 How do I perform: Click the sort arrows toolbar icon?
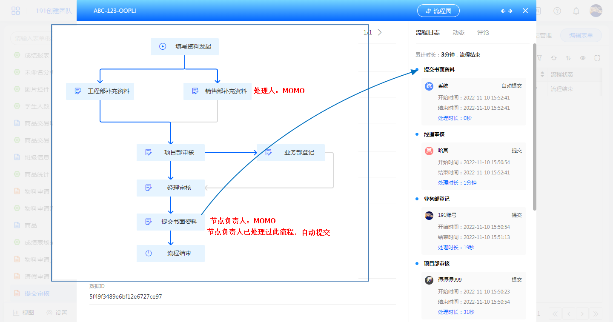[568, 58]
